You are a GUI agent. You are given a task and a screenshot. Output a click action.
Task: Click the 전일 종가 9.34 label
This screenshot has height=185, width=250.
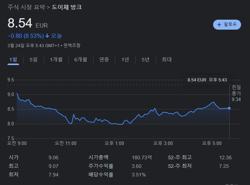(x=236, y=93)
